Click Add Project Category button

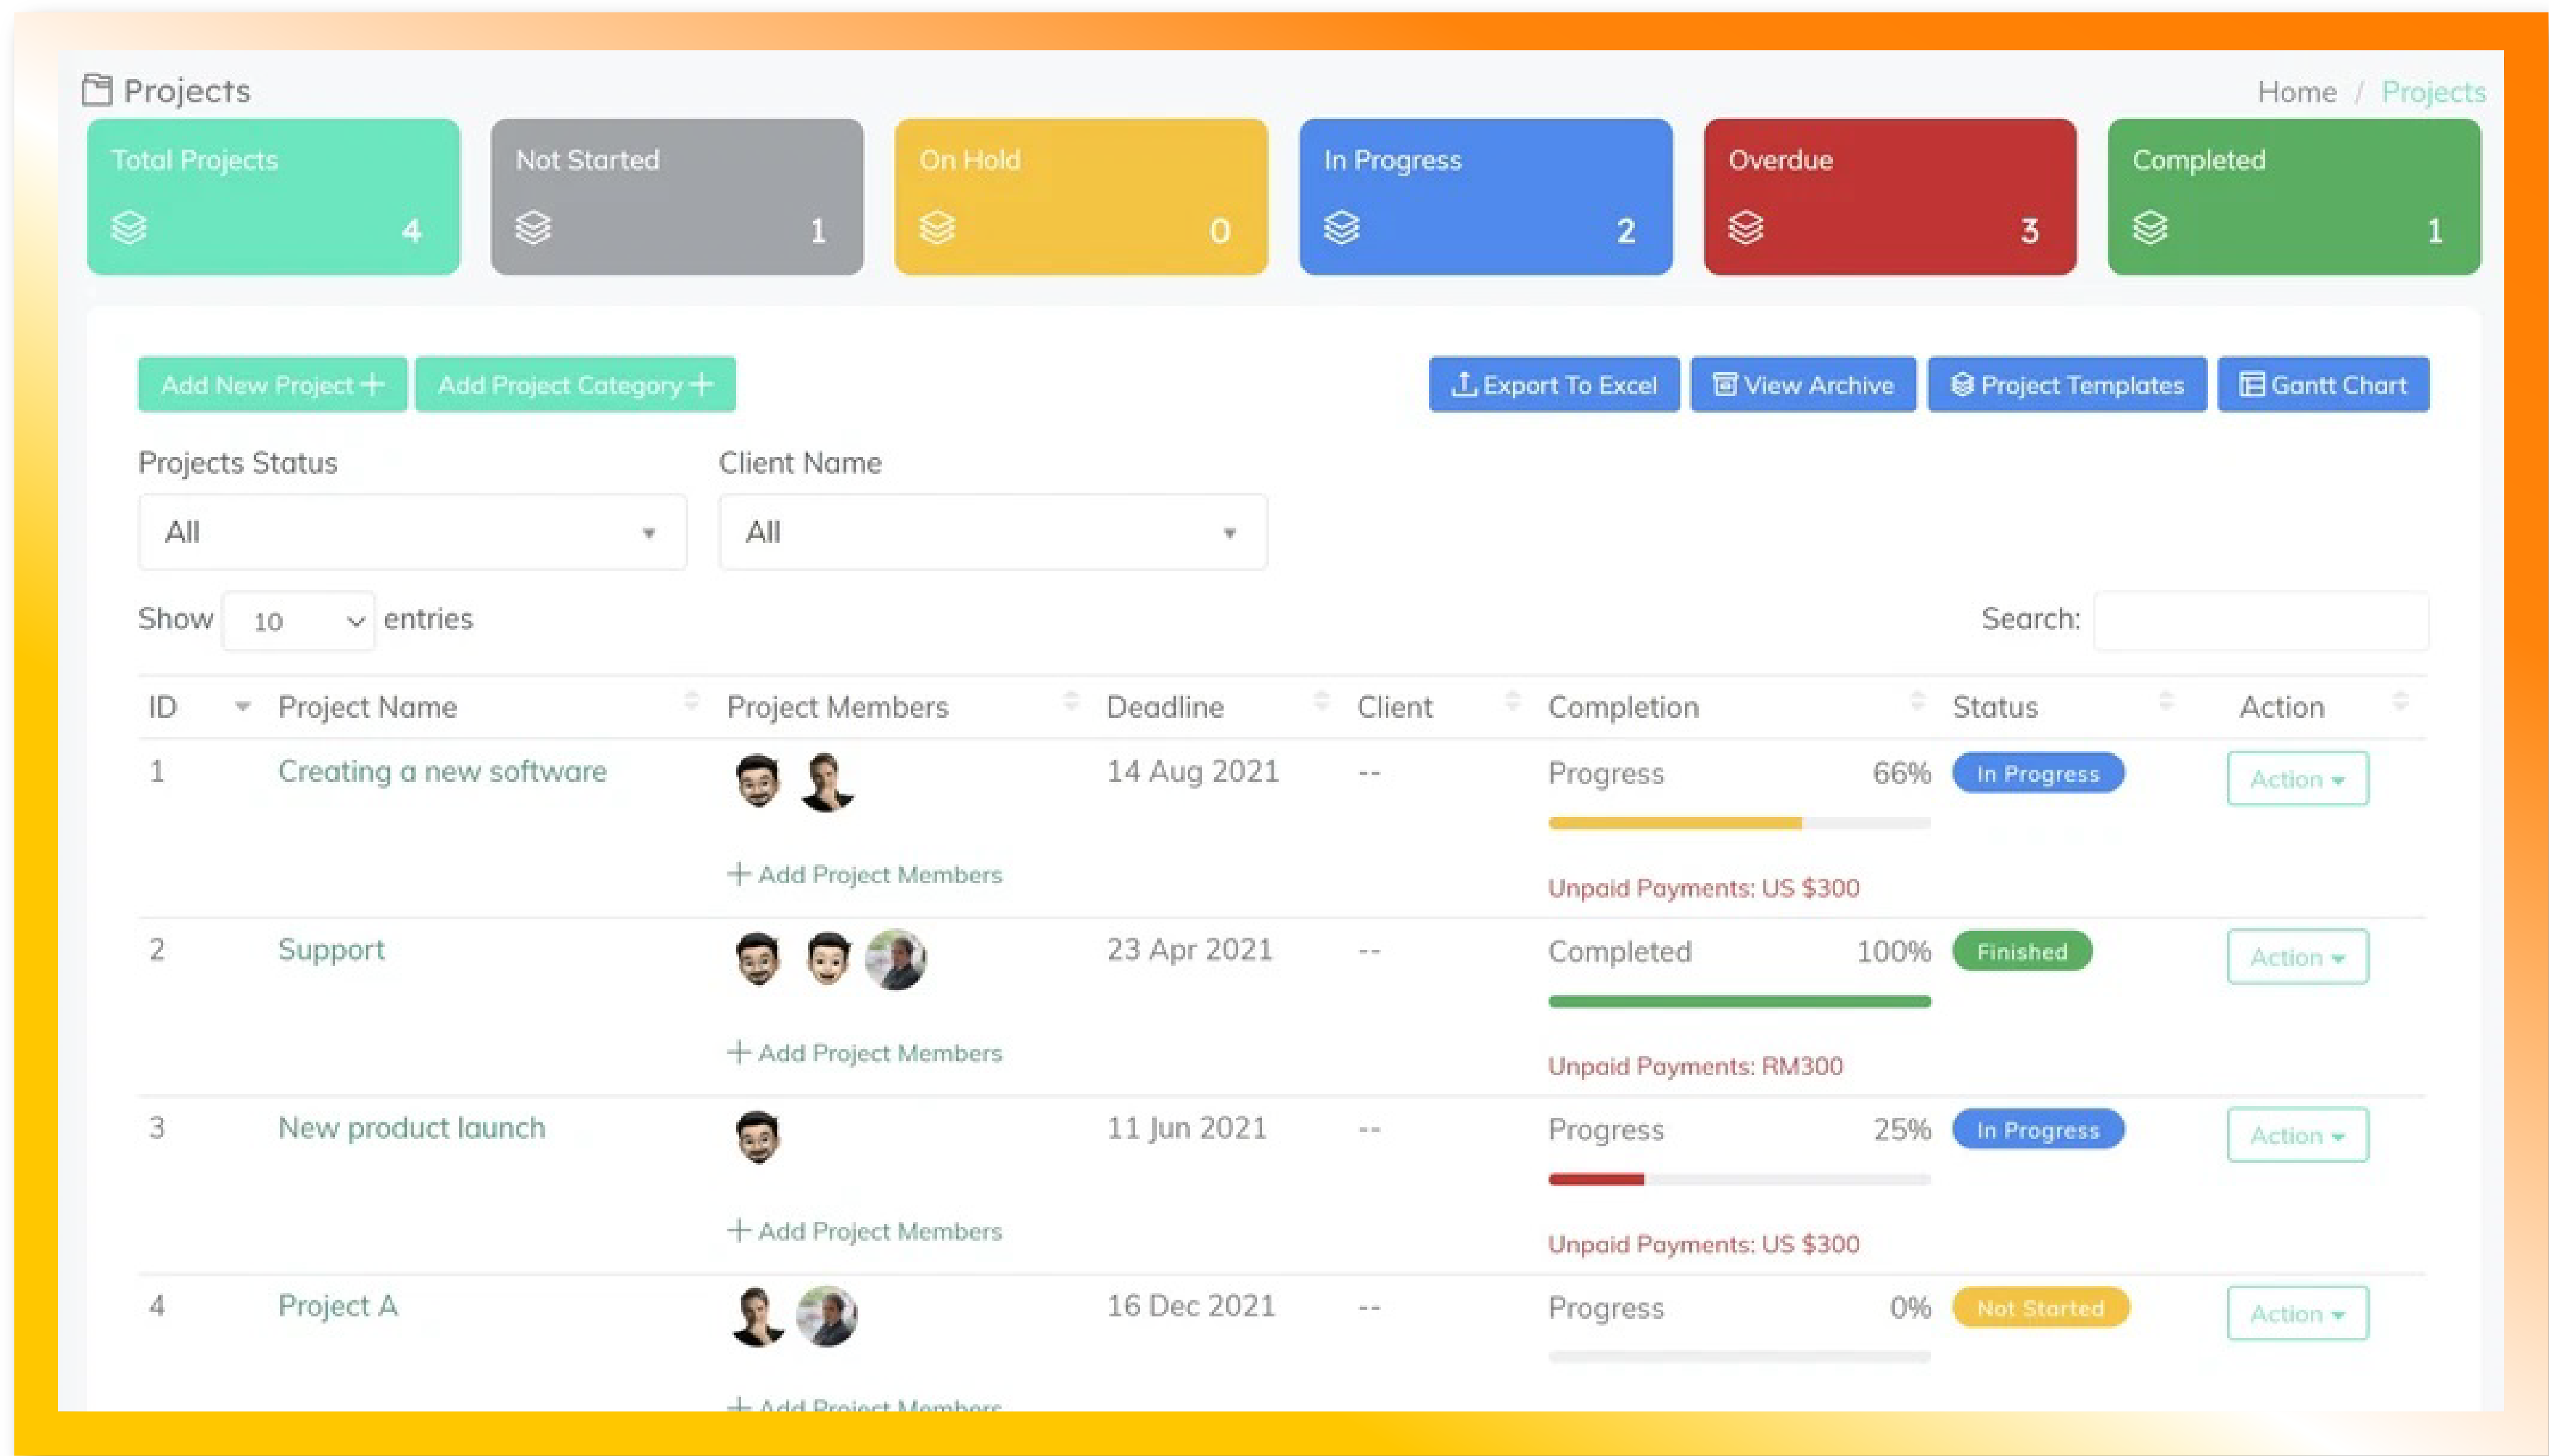(576, 383)
